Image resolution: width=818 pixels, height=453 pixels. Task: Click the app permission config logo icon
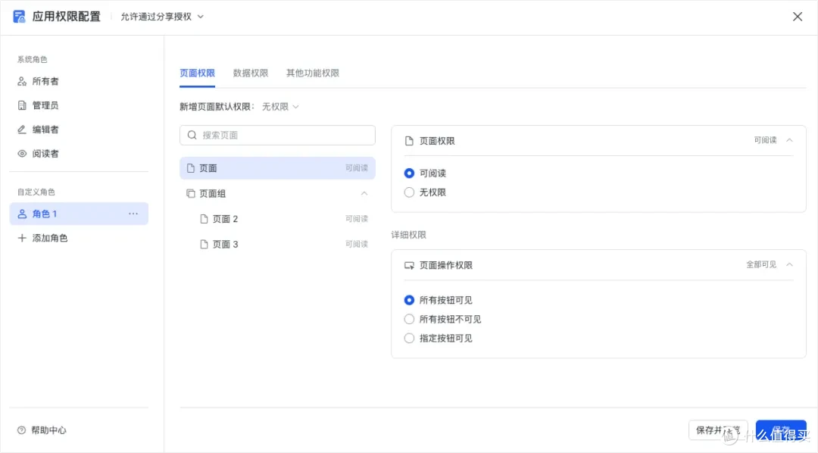click(19, 17)
